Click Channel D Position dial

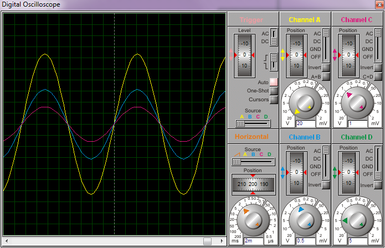point(348,173)
